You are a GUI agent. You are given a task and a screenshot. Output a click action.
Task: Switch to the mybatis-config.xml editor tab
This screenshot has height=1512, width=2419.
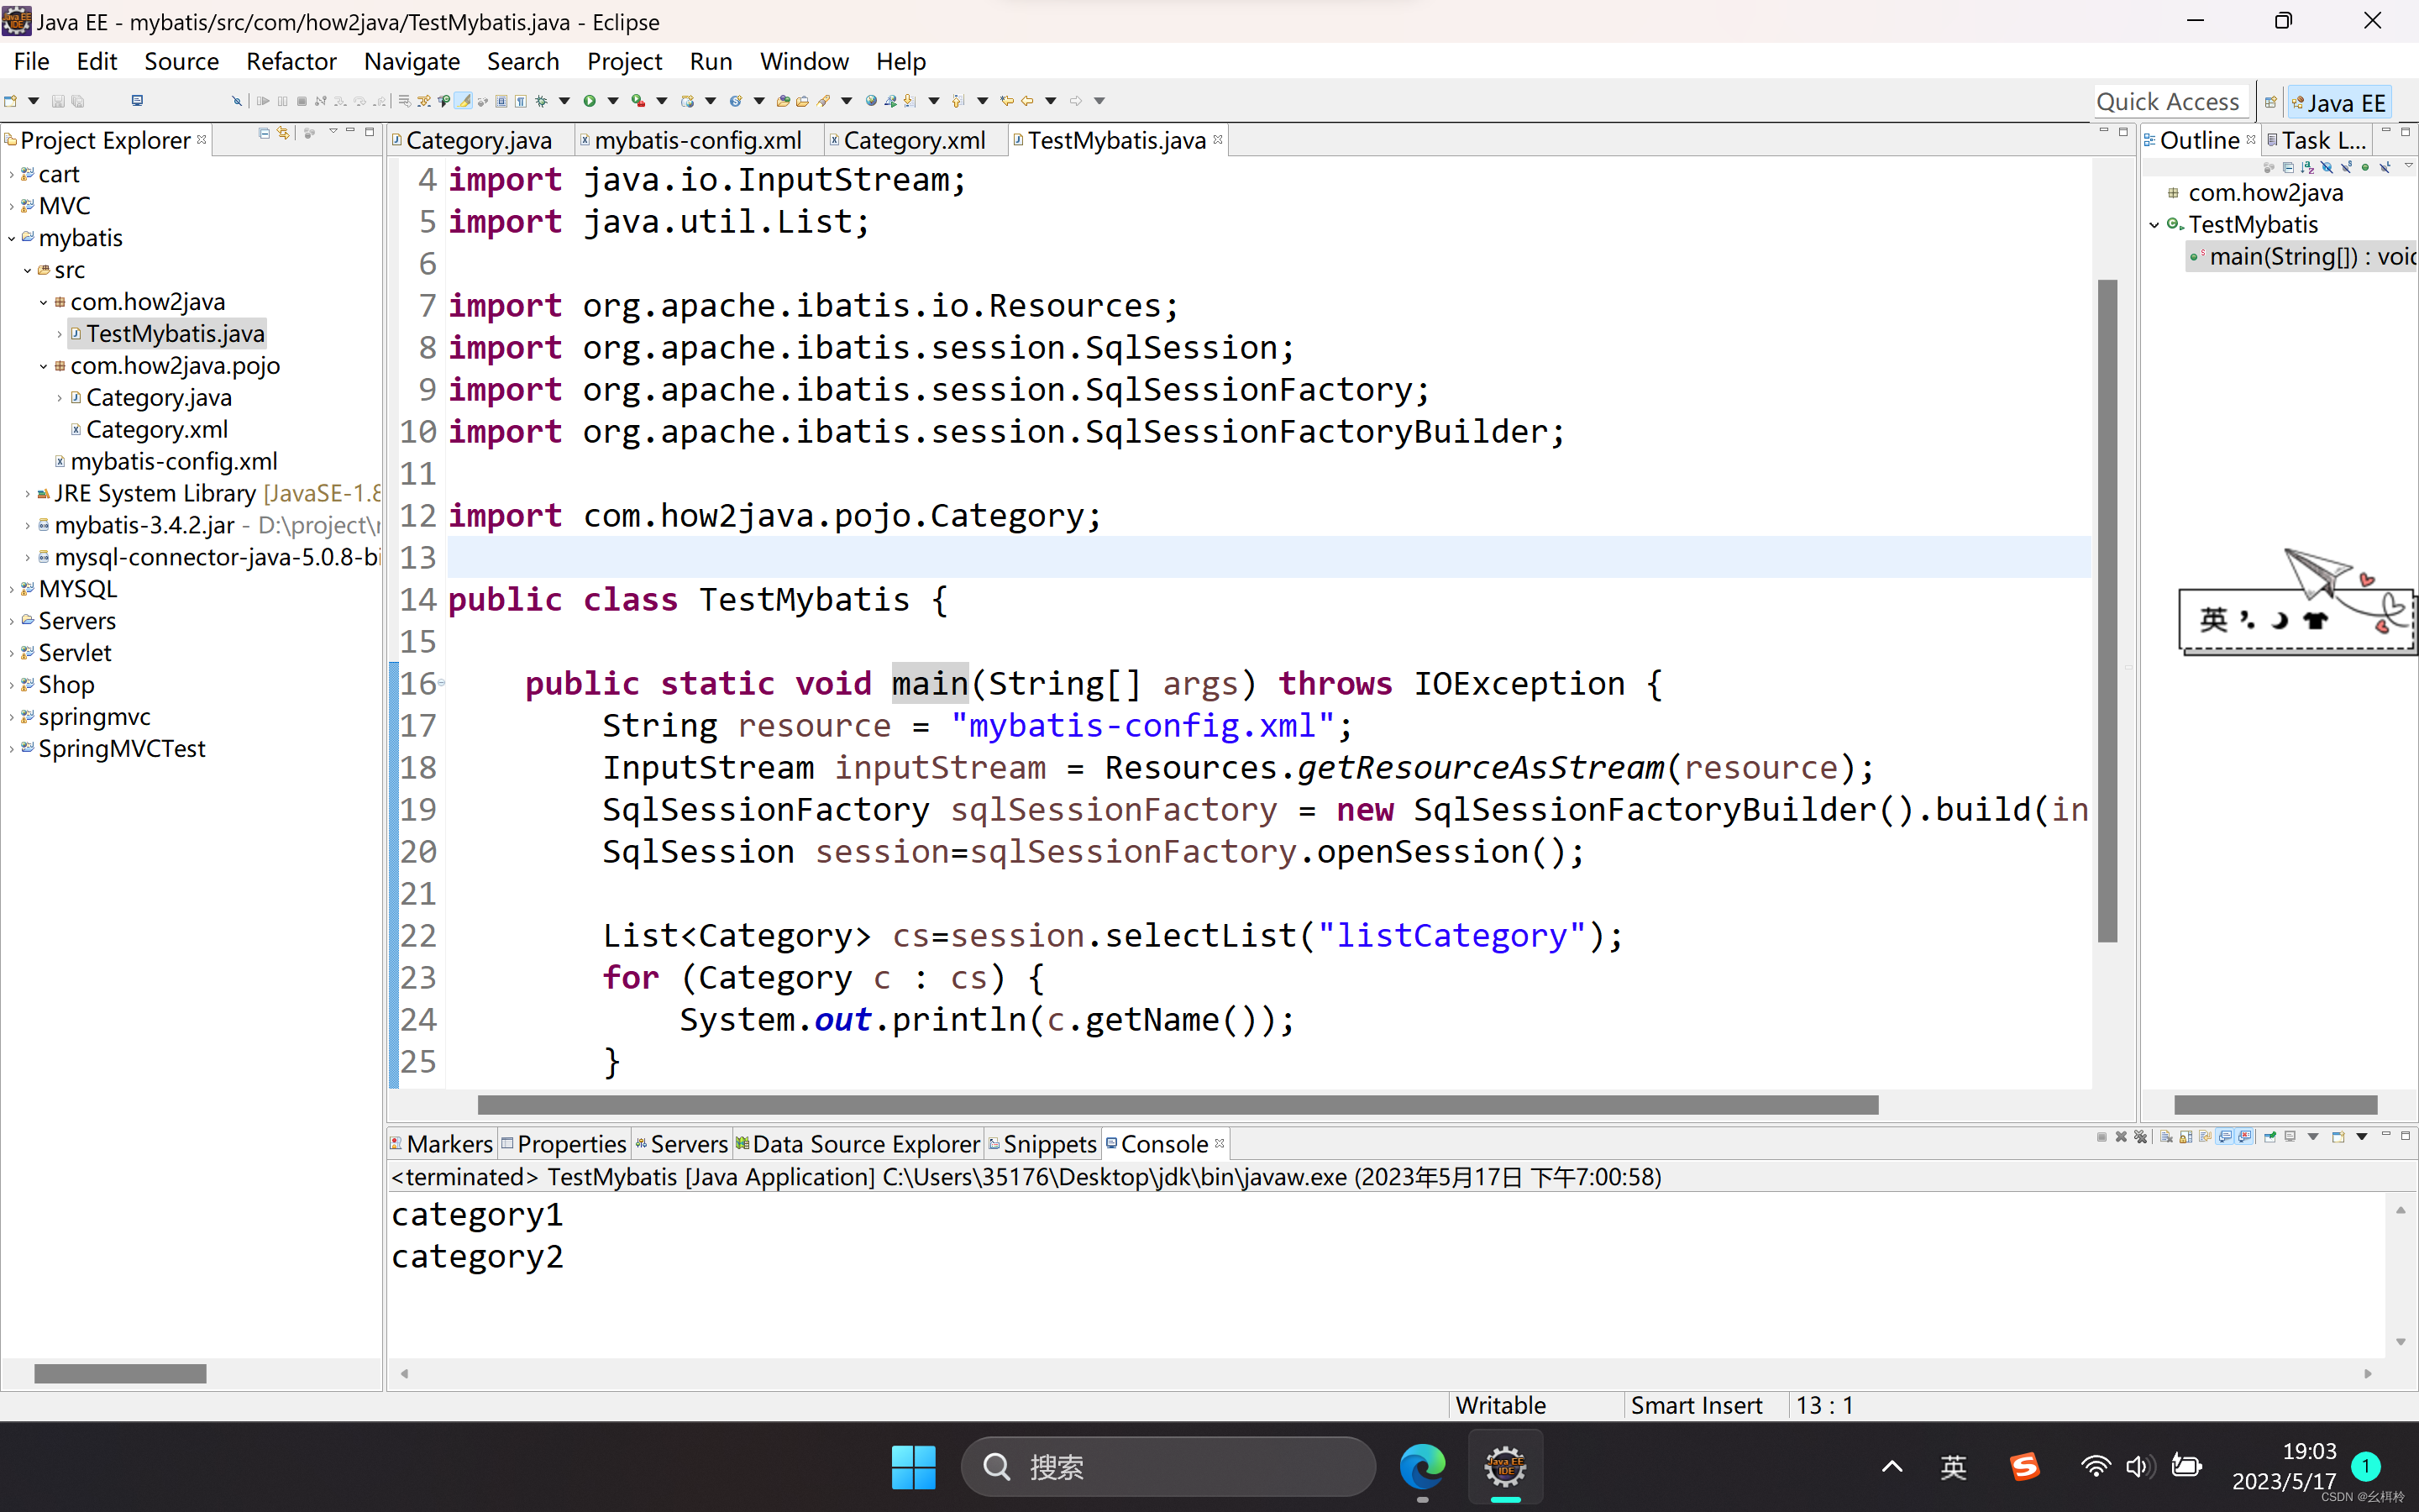coord(696,141)
